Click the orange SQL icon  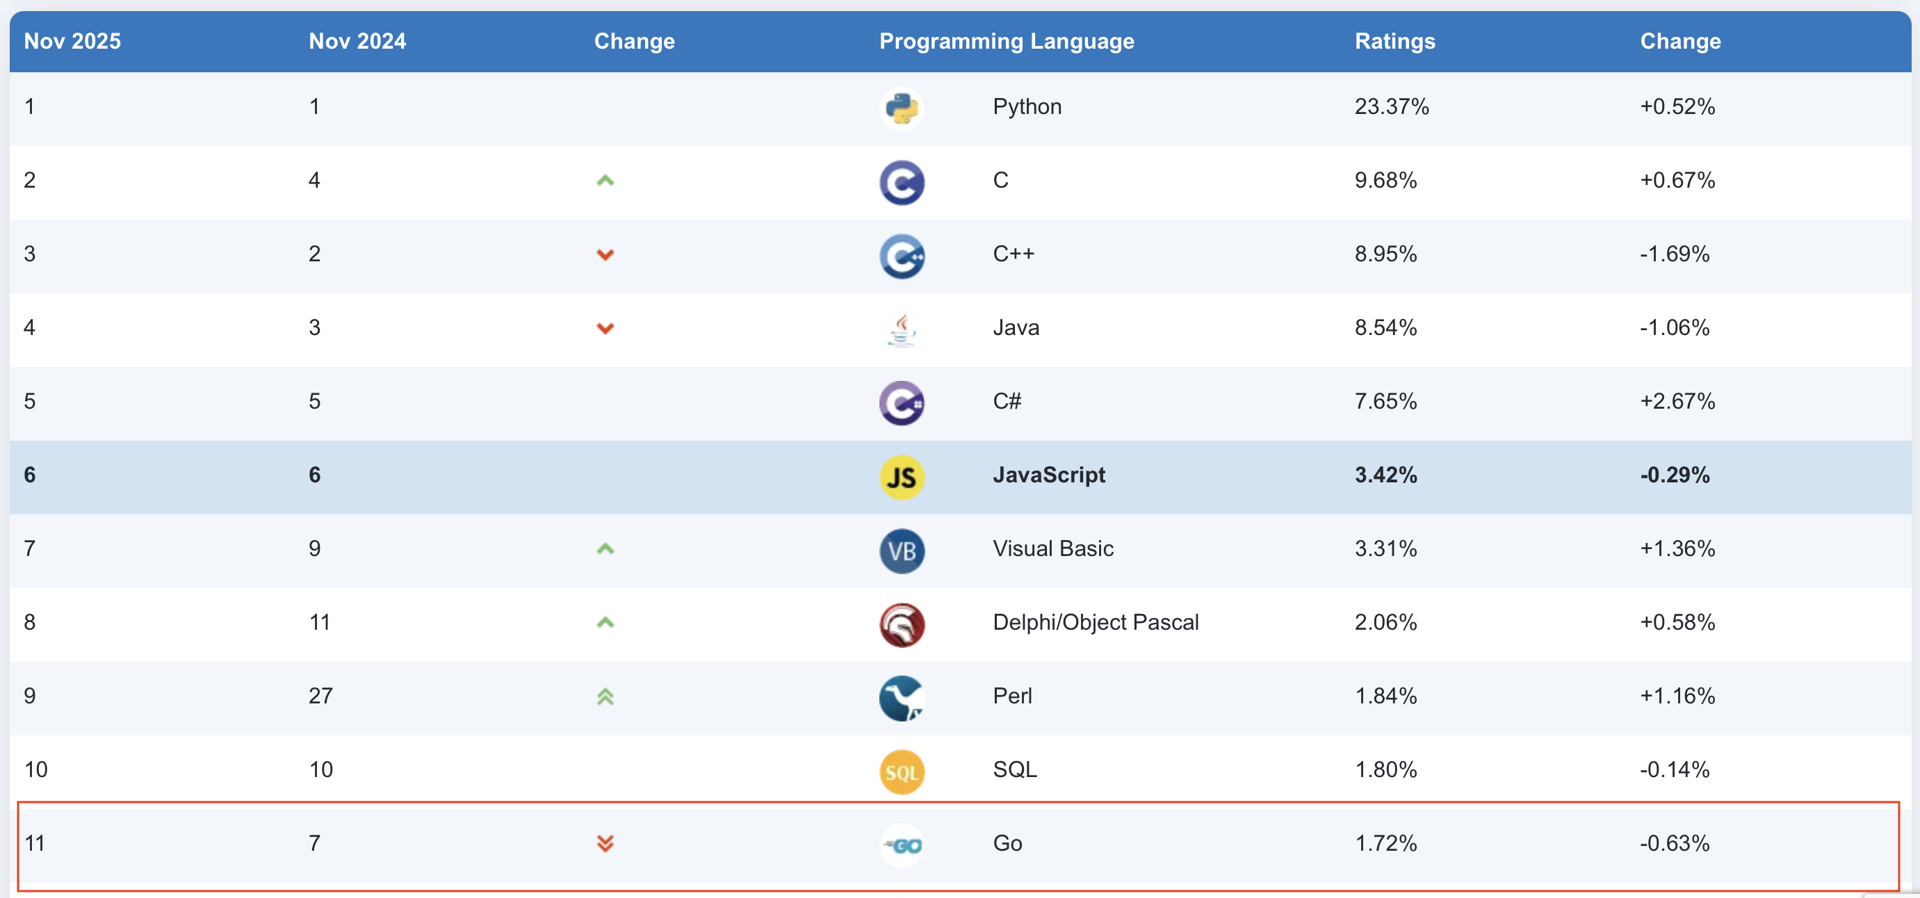(902, 772)
